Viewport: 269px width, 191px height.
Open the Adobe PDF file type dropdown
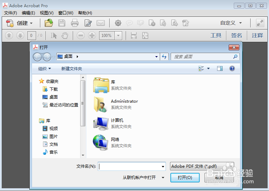pyautogui.click(x=202, y=166)
